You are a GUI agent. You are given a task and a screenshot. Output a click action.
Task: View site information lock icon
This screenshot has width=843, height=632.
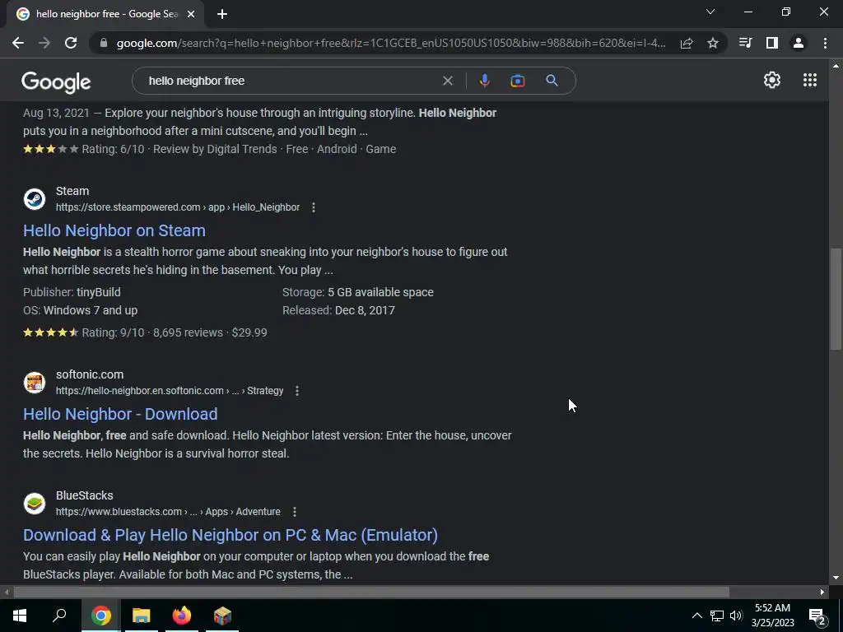(104, 43)
